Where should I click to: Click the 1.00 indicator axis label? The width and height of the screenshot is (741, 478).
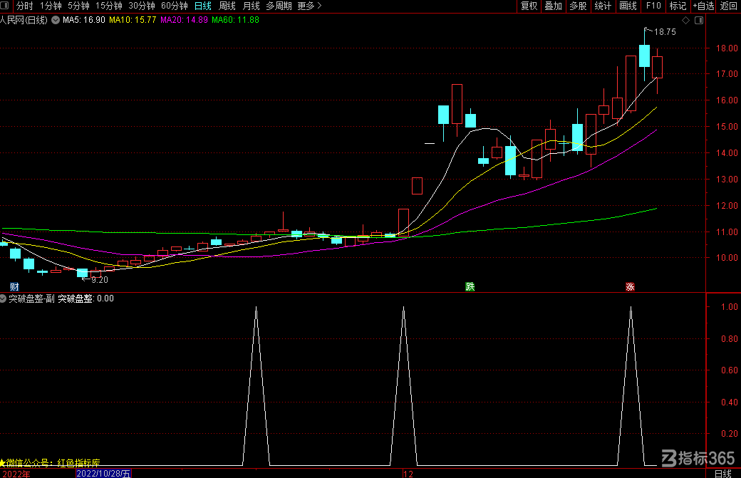tap(729, 306)
